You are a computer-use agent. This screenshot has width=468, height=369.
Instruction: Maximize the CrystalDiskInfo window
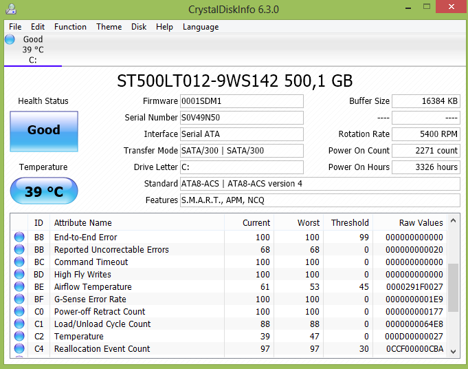click(x=427, y=7)
